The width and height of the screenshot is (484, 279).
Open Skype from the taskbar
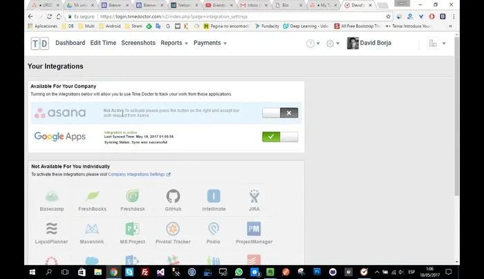tap(129, 272)
